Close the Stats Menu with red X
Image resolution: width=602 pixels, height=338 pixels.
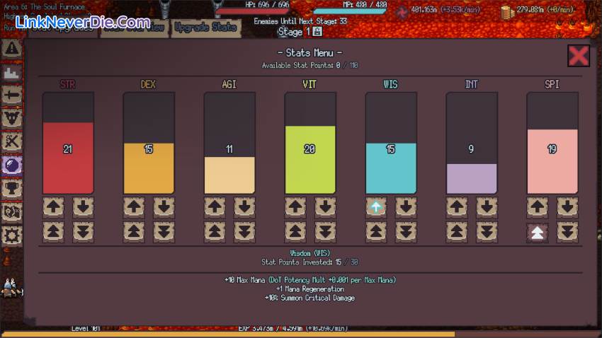[x=579, y=56]
